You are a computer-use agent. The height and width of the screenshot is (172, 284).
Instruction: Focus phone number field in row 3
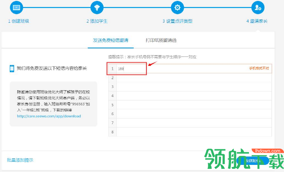click(194, 87)
